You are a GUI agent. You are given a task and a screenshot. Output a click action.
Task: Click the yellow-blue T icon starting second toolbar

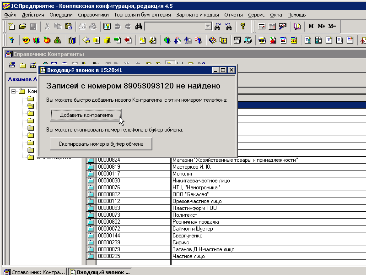tap(12, 40)
